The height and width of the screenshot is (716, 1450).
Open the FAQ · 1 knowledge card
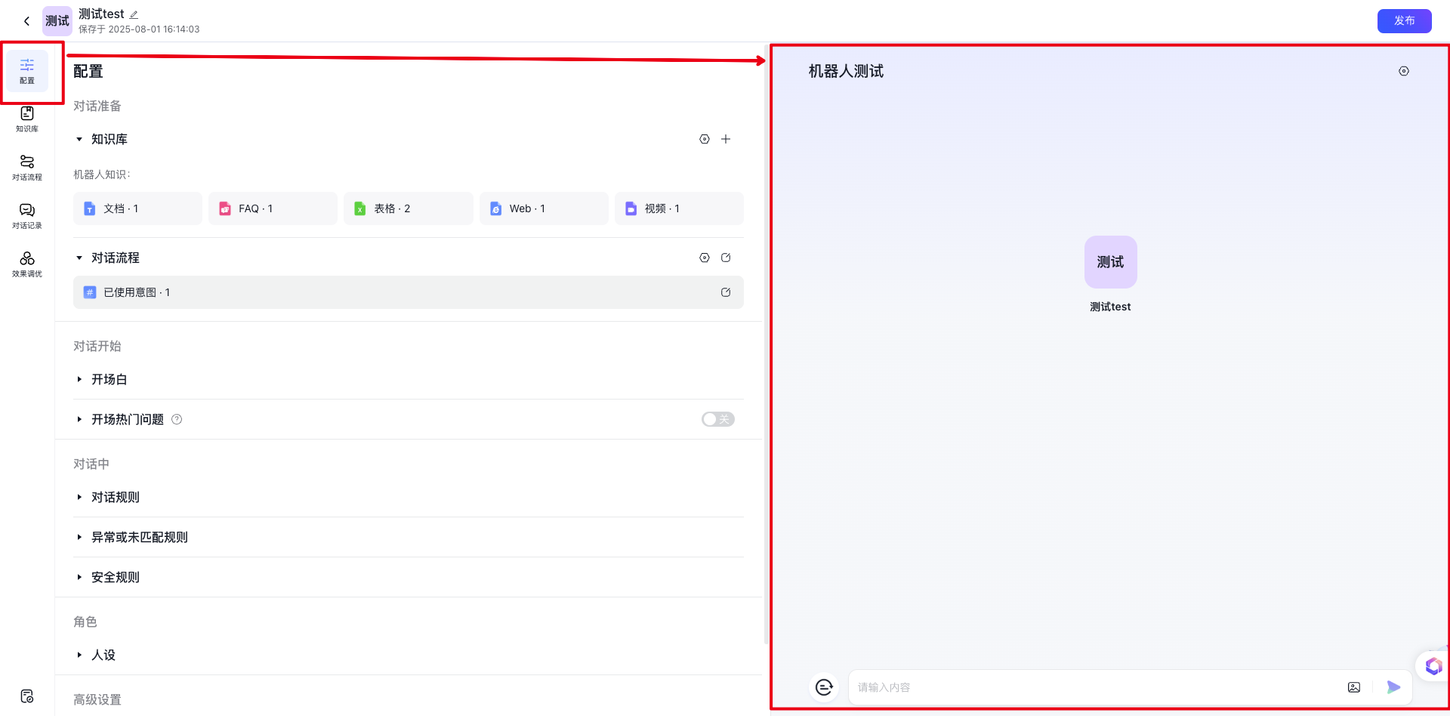[273, 208]
